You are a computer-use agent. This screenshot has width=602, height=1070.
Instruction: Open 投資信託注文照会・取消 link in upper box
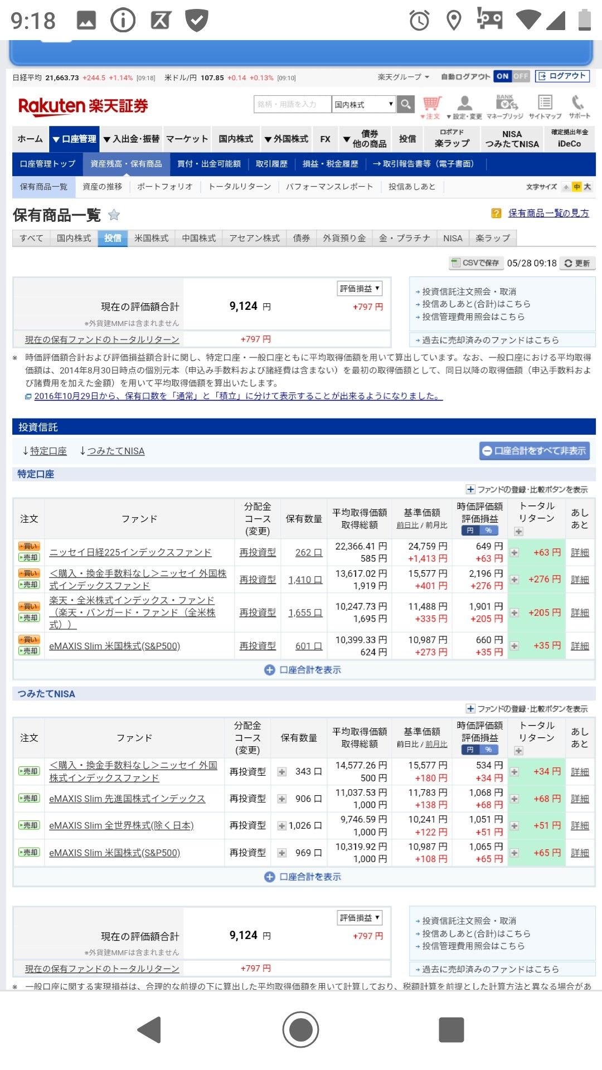469,291
